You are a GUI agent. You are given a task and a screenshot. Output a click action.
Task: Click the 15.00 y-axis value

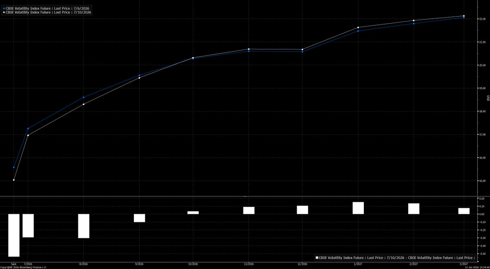[x=482, y=181]
